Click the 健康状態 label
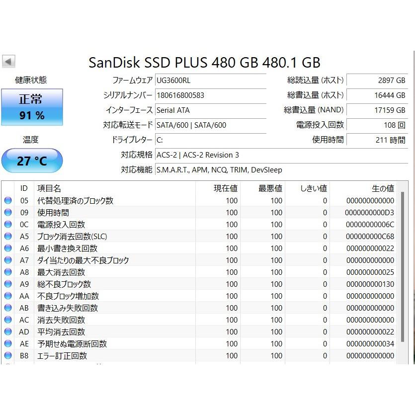This screenshot has height=415, width=415. click(31, 80)
